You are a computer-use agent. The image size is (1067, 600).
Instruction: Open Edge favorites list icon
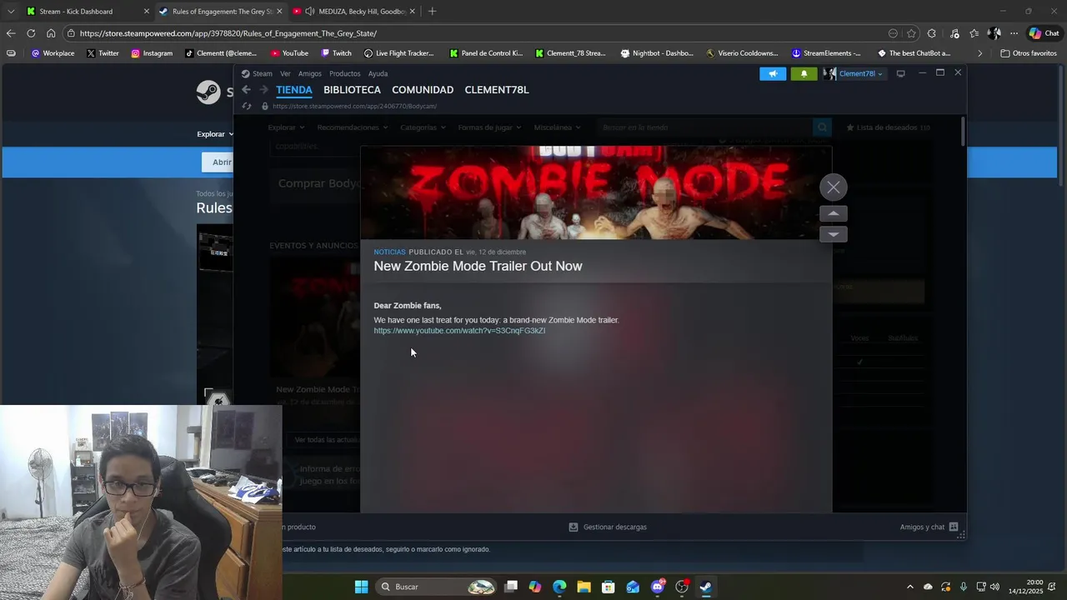(x=974, y=33)
